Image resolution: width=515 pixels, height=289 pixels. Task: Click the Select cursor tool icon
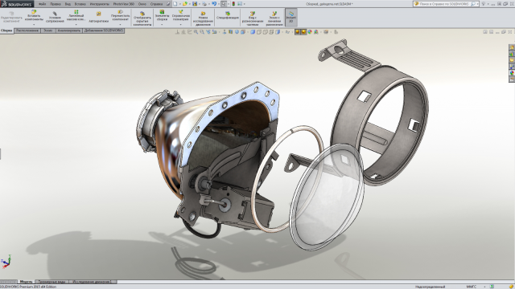point(224,4)
